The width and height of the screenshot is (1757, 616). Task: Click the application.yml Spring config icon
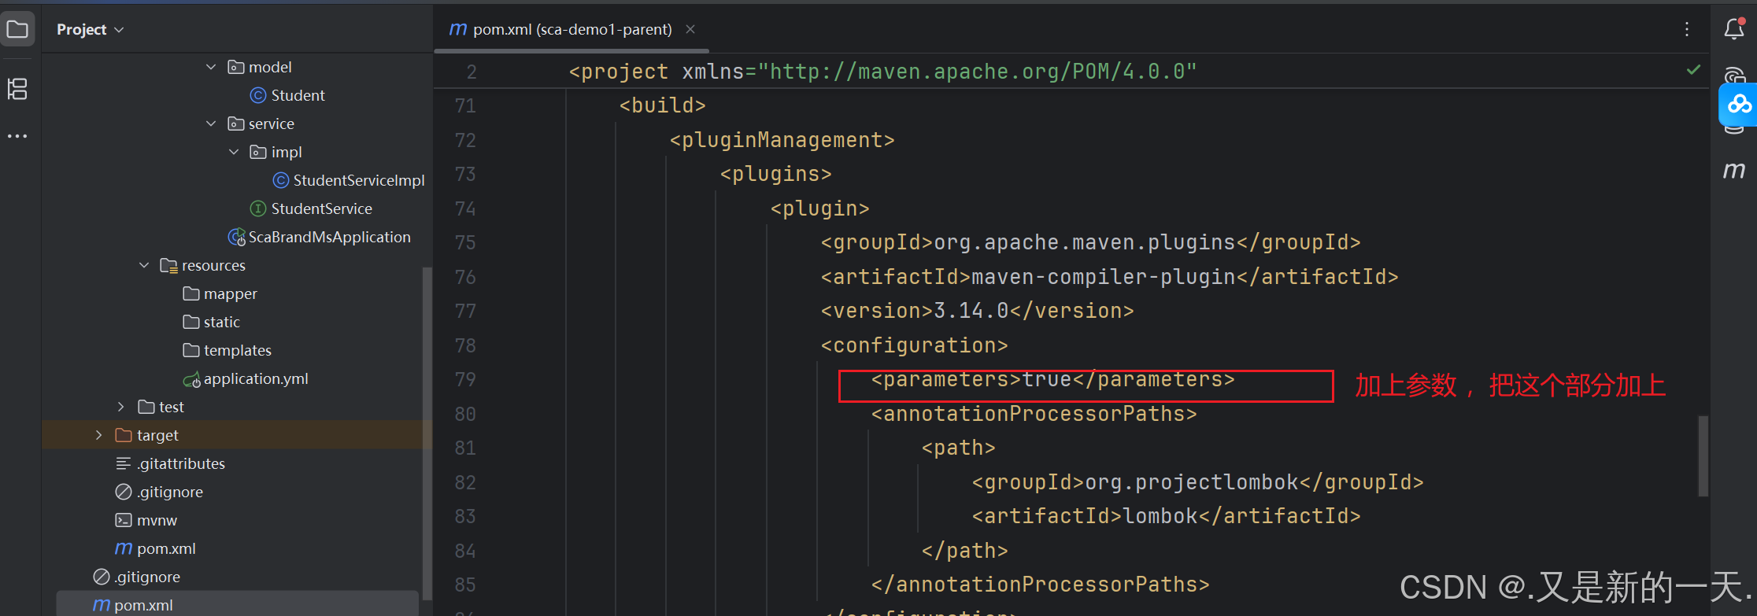[x=191, y=380]
